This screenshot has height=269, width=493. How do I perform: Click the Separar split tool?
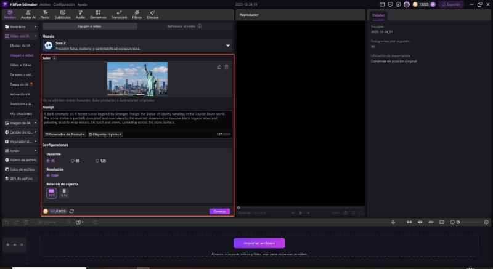(47, 222)
